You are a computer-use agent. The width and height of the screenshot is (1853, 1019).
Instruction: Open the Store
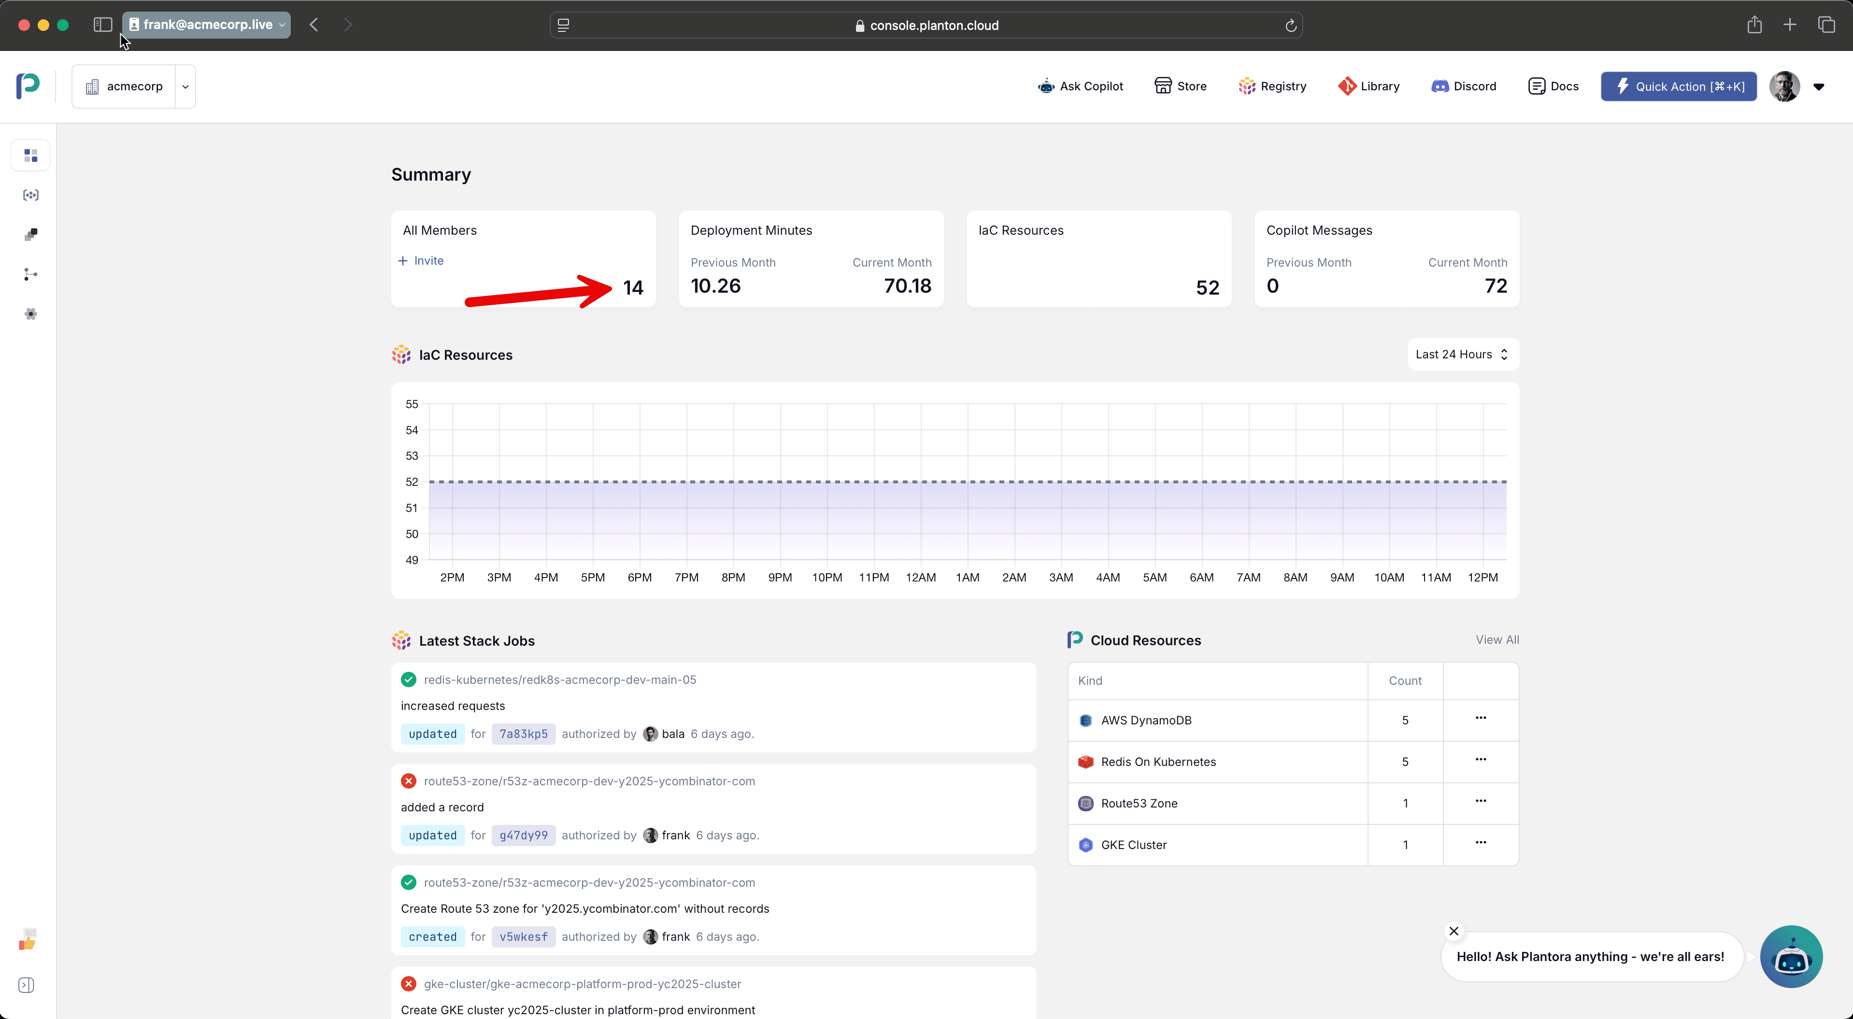(1181, 86)
